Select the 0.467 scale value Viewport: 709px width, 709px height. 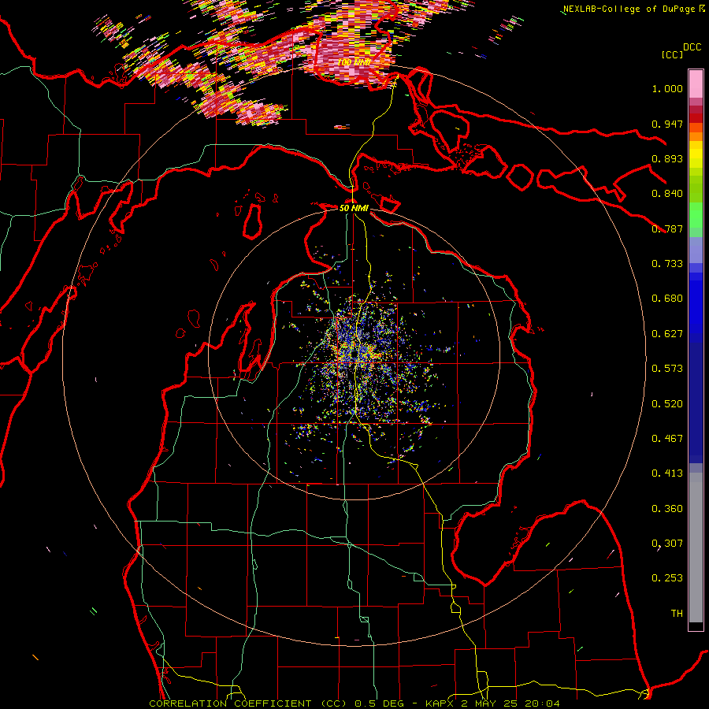pos(667,439)
